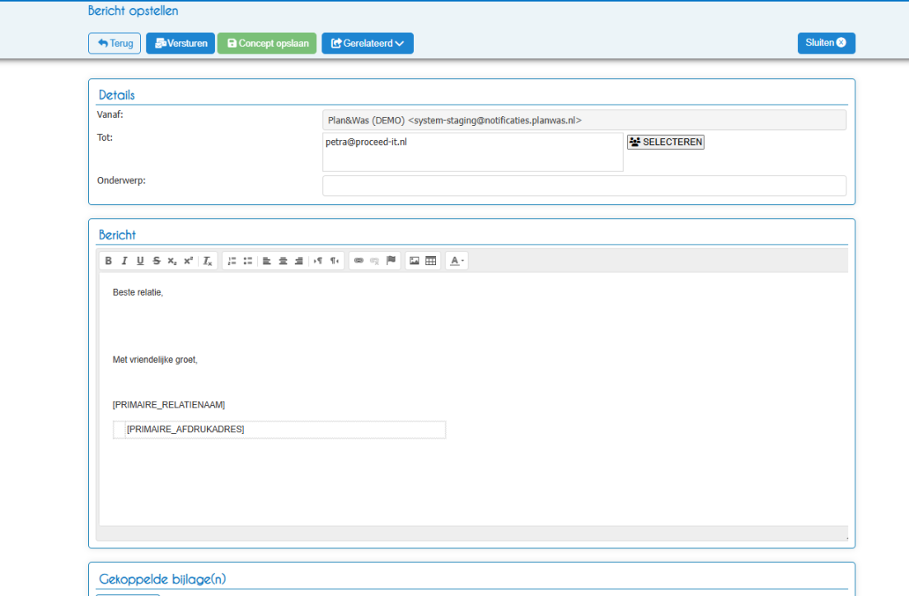Close the compose screen with Sluiten
This screenshot has height=596, width=909.
point(826,43)
